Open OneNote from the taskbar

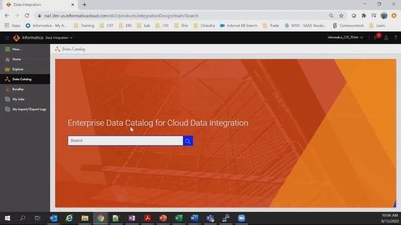pos(132,218)
